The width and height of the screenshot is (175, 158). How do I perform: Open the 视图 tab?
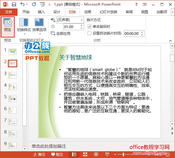(145, 12)
